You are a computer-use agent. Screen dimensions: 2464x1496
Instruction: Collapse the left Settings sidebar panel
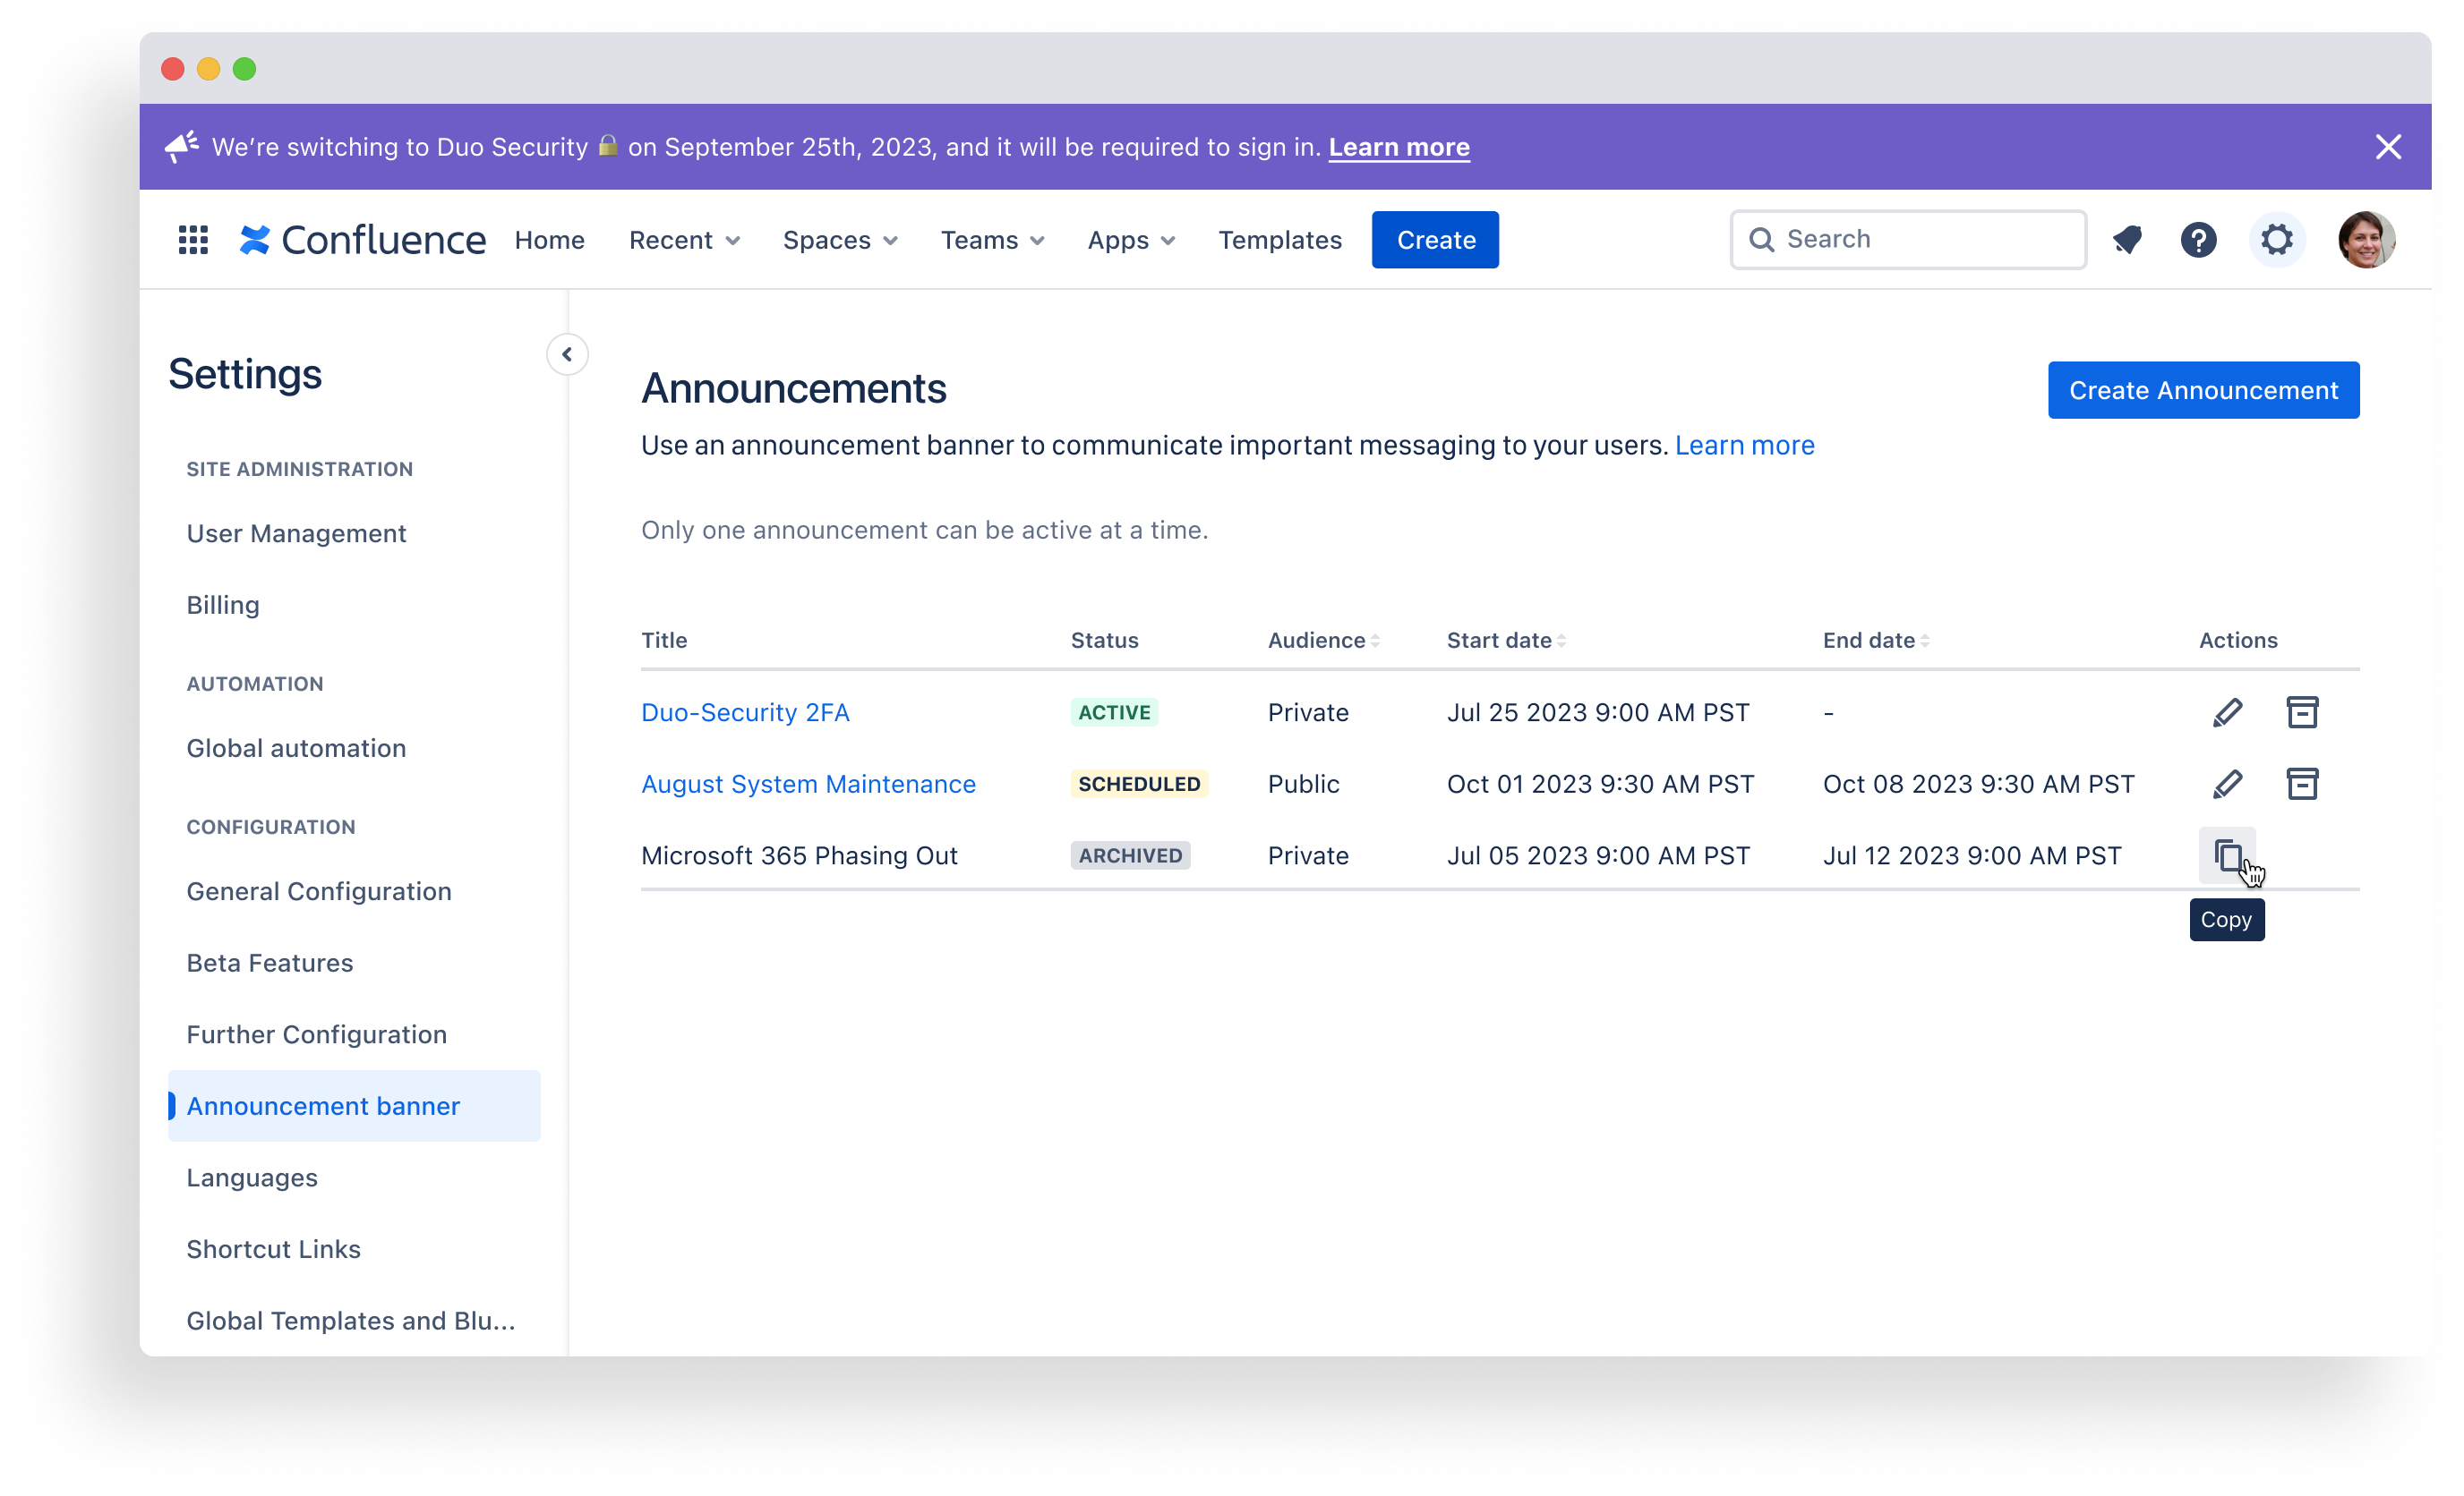coord(567,353)
